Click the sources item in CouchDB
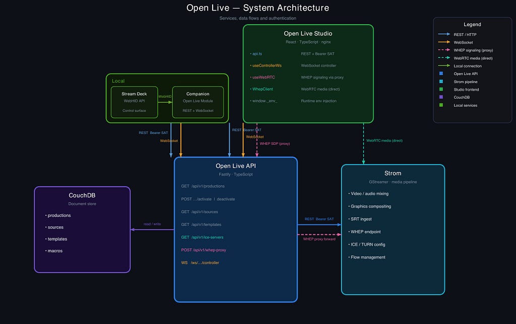This screenshot has width=516, height=324. 54,227
